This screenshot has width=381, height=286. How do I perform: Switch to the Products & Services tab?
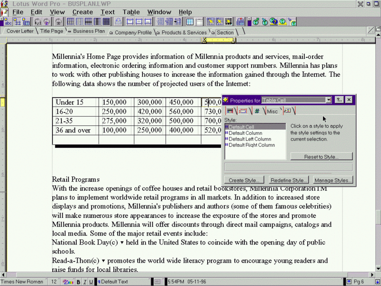(x=182, y=32)
